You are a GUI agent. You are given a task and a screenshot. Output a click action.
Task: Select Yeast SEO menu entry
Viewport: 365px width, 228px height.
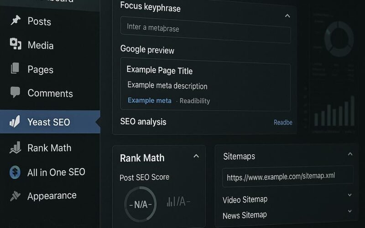50,122
